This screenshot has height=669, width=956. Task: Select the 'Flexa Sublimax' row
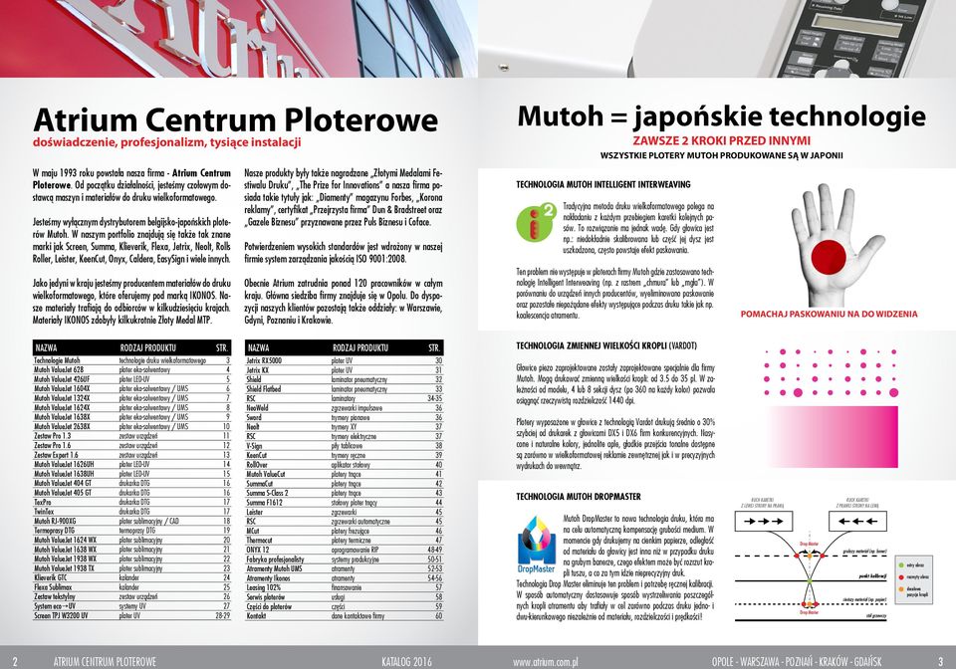point(131,588)
